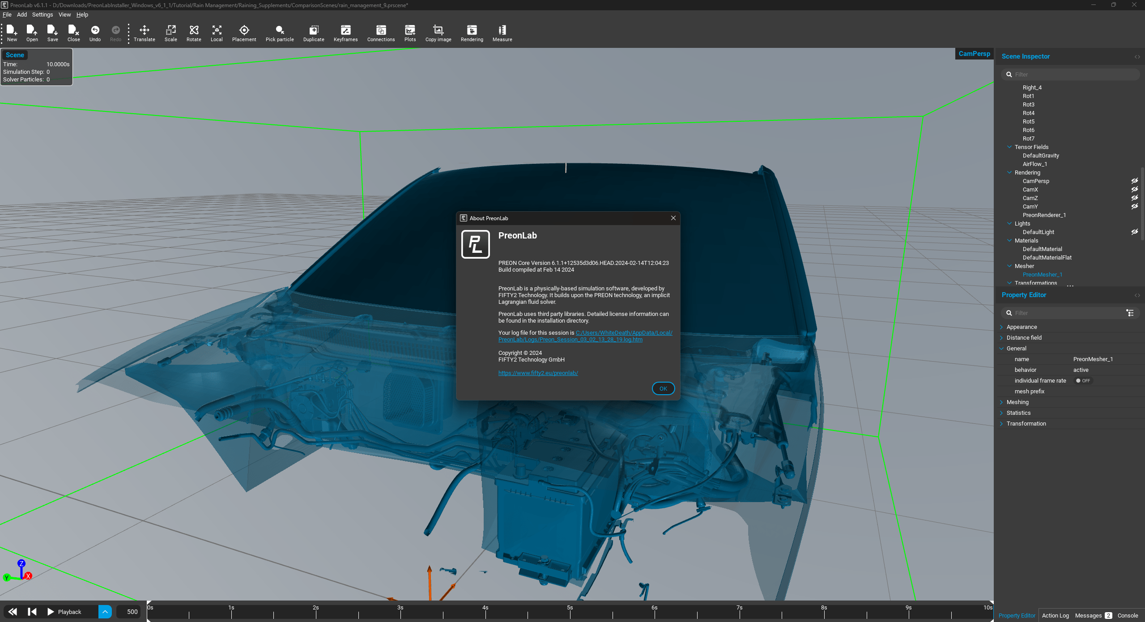Switch to the Action Log tab

point(1055,615)
